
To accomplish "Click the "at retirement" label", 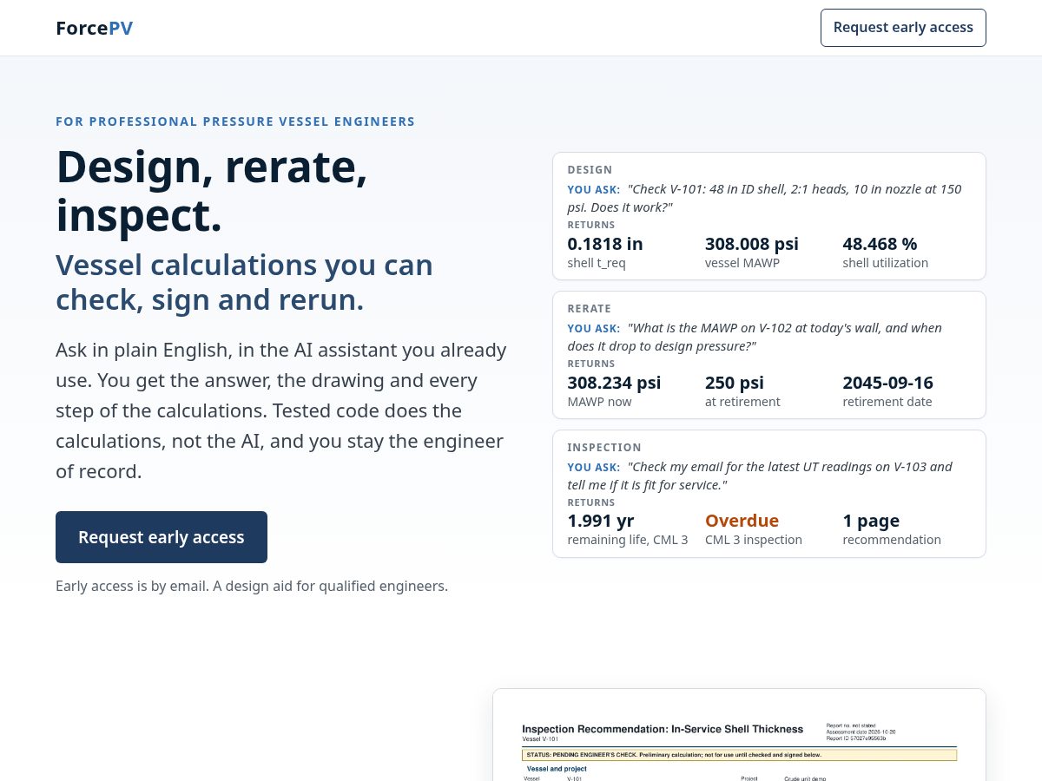I will point(742,402).
